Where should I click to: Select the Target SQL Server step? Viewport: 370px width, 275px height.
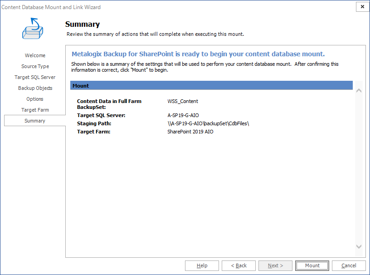(x=35, y=77)
